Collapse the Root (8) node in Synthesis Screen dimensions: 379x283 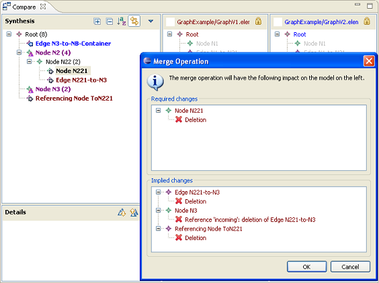point(9,34)
